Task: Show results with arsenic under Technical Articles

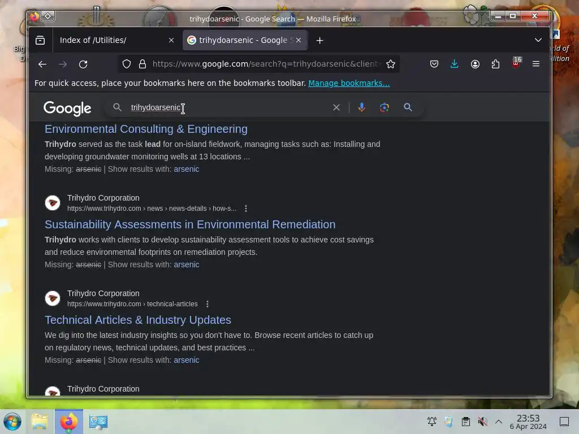Action: [x=187, y=360]
